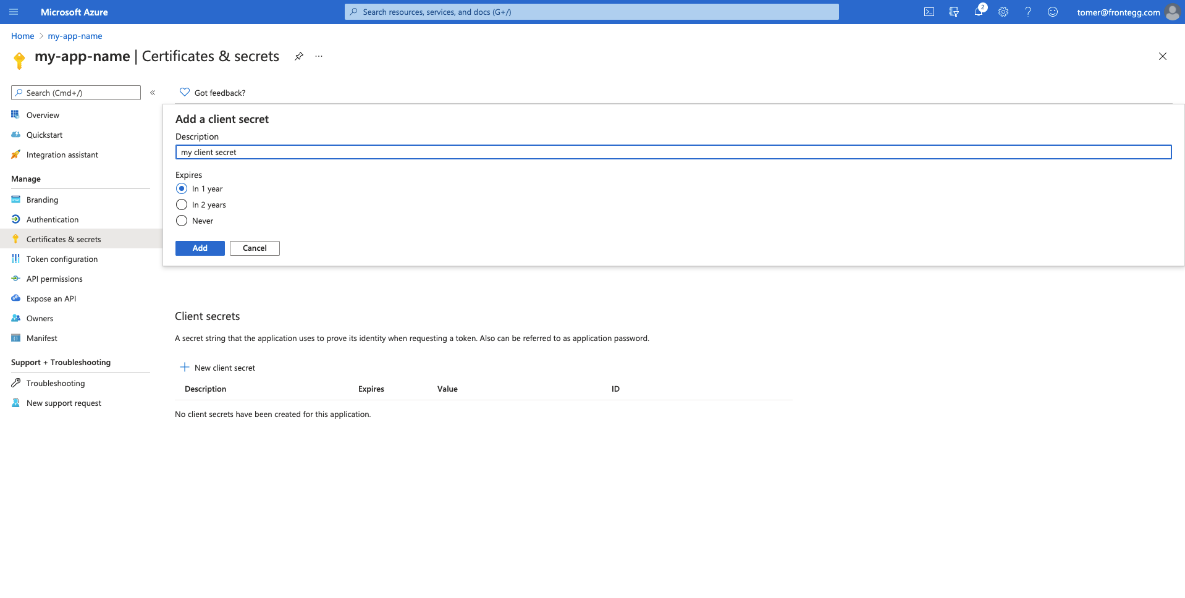Click the tomer@frontegg.com account name
Viewport: 1185px width, 598px height.
pos(1118,12)
